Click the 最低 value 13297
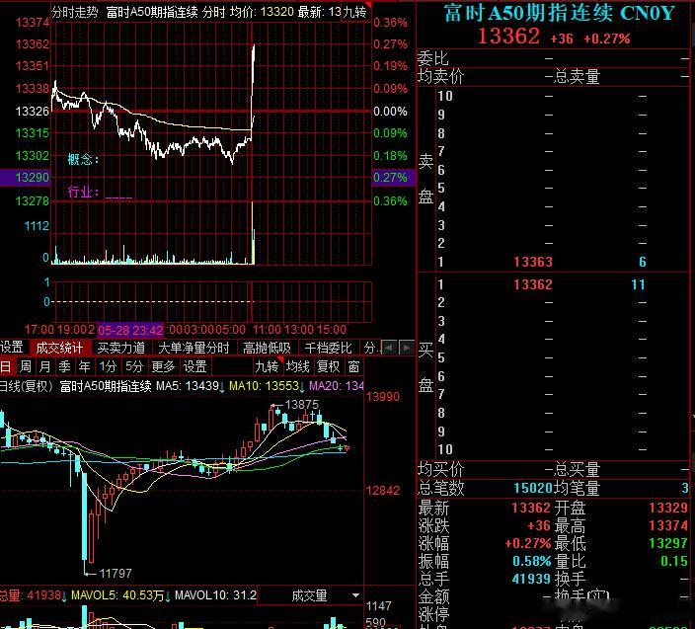The height and width of the screenshot is (629, 695). (668, 543)
